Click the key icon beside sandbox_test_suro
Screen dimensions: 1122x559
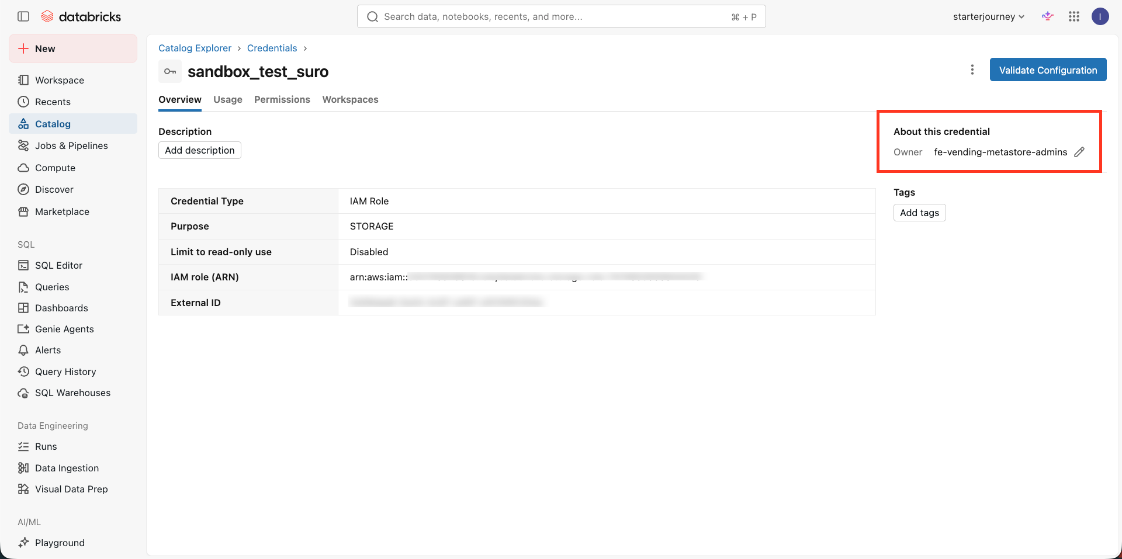click(170, 71)
